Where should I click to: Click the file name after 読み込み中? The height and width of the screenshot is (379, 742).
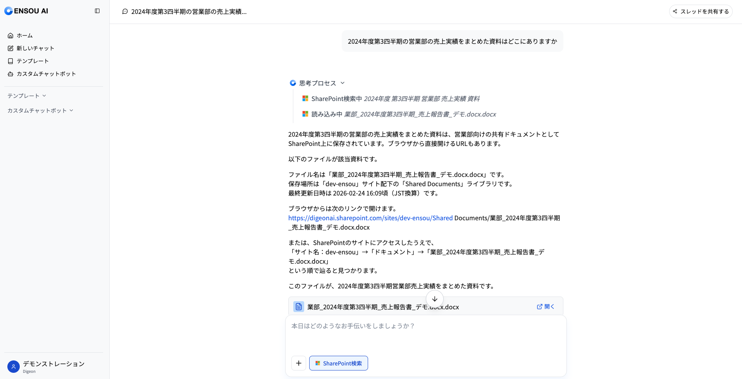click(420, 114)
